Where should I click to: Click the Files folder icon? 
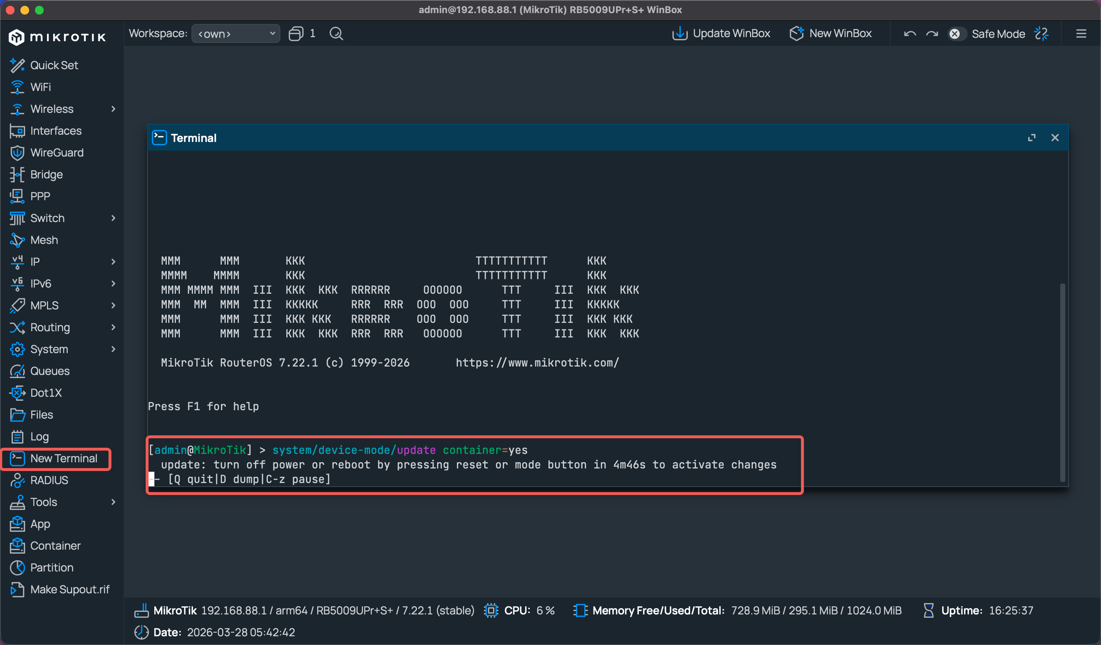pos(17,415)
